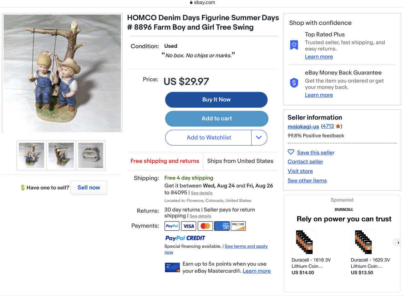Click the Money Back Guarantee shield icon

click(294, 83)
